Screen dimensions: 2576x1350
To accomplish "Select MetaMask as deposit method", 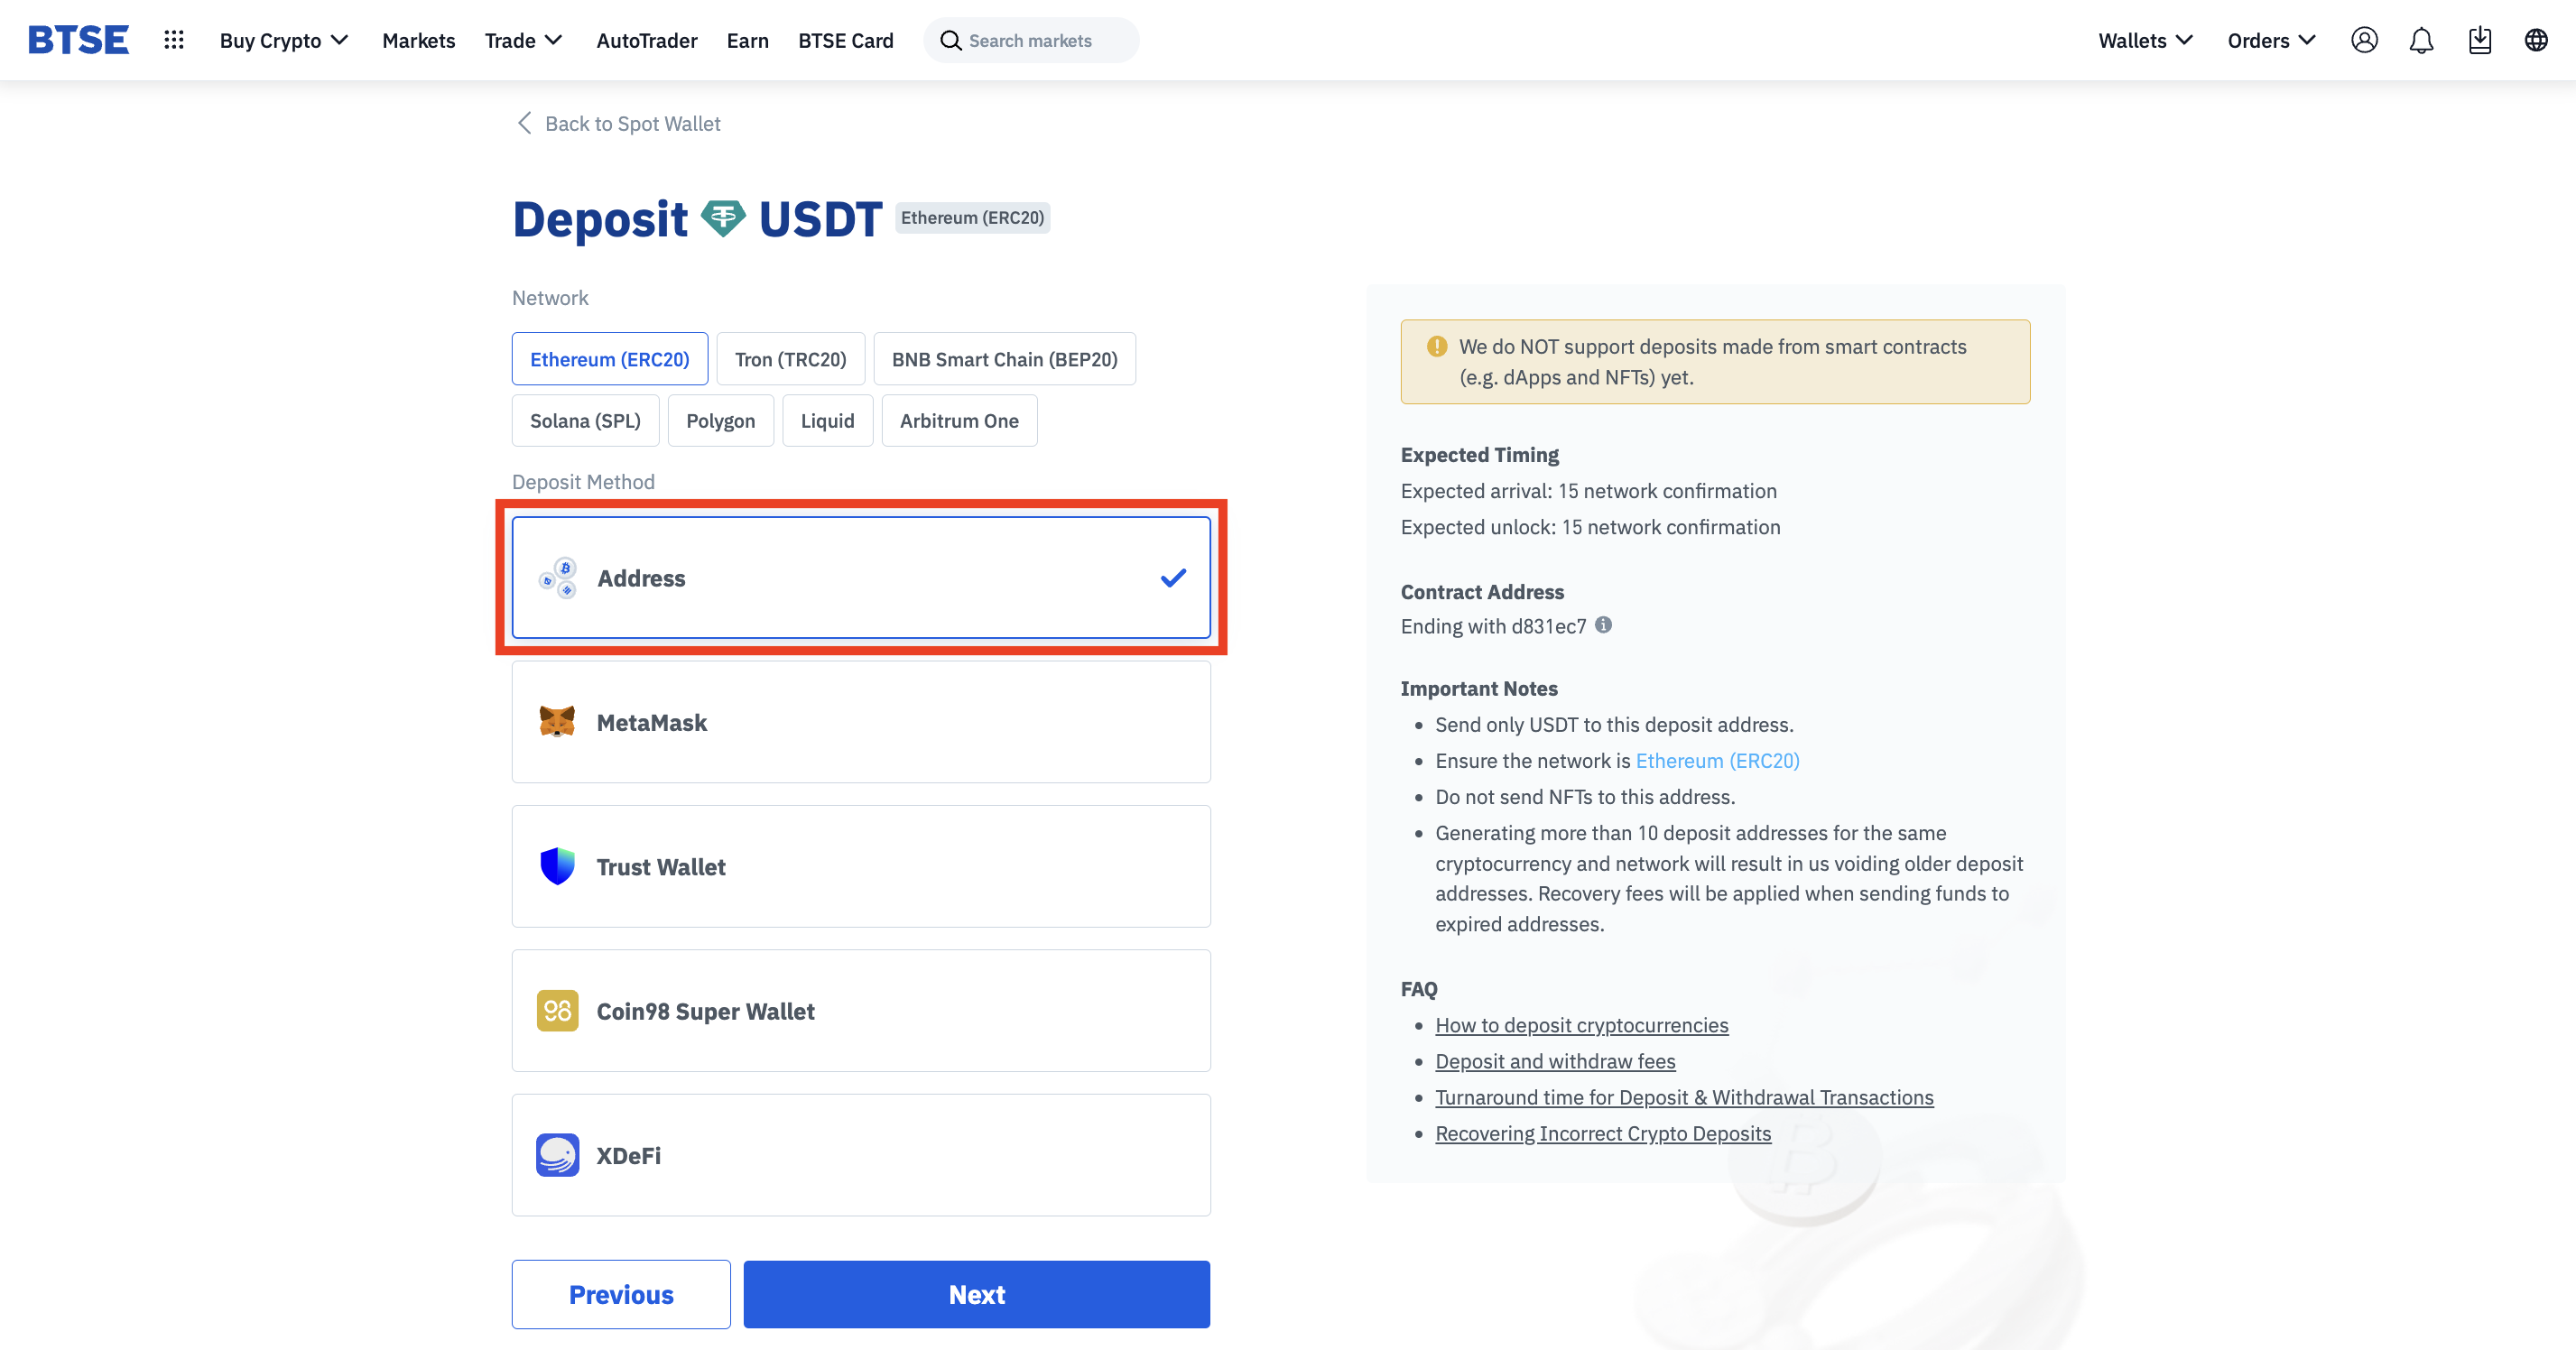I will (x=860, y=722).
